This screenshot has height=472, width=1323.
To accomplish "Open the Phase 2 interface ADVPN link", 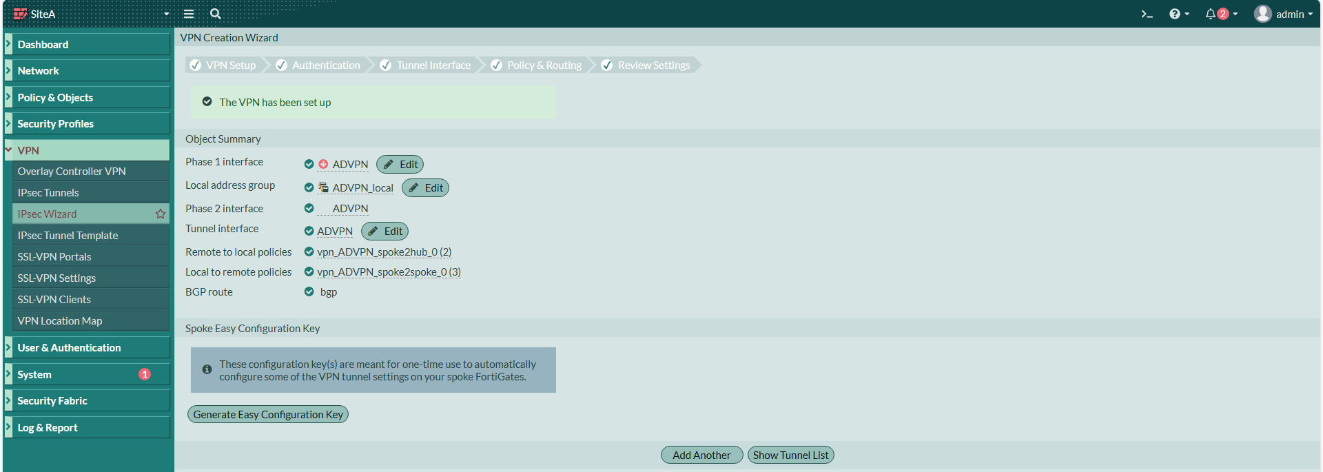I will pyautogui.click(x=351, y=208).
